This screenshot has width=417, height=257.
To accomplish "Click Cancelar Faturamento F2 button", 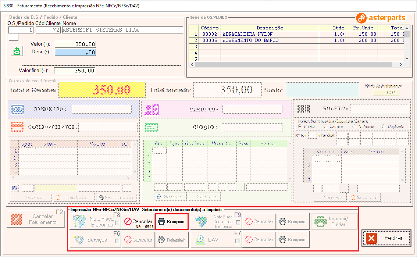I will pos(36,219).
